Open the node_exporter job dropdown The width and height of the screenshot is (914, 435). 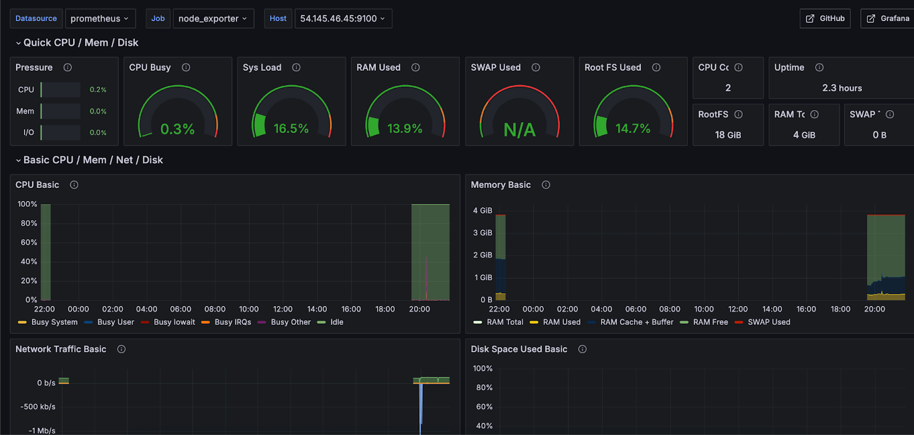[x=213, y=19]
